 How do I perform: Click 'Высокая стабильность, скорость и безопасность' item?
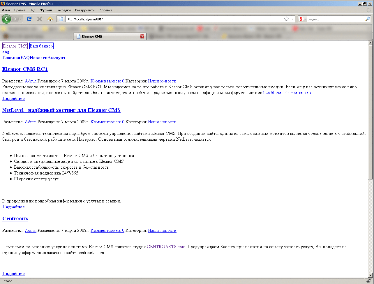tap(61, 167)
